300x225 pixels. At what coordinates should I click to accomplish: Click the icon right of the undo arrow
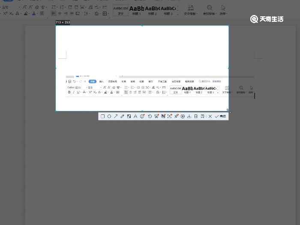(156, 116)
